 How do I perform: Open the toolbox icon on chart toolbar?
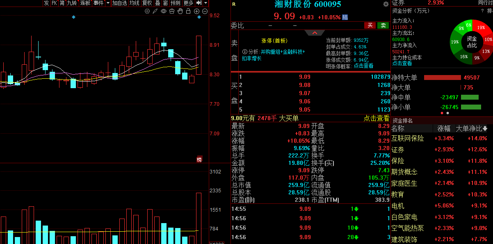(x=172, y=11)
